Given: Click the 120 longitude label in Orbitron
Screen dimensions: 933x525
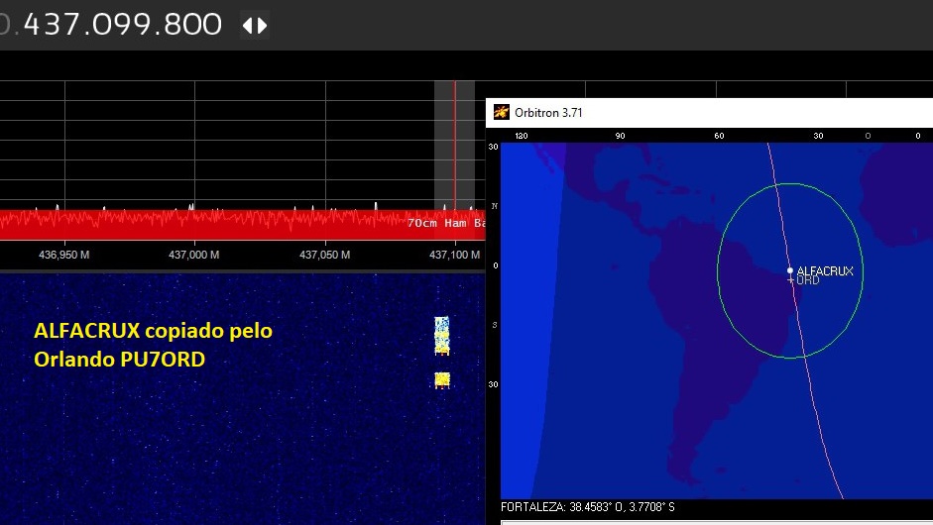Looking at the screenshot, I should pyautogui.click(x=522, y=136).
